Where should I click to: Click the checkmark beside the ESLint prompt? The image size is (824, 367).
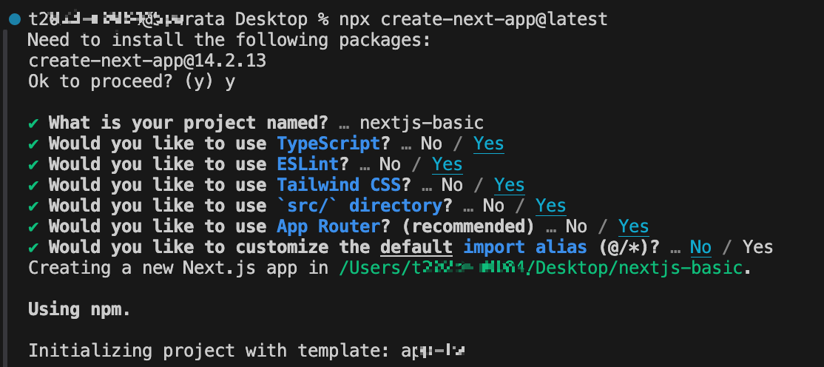(33, 164)
